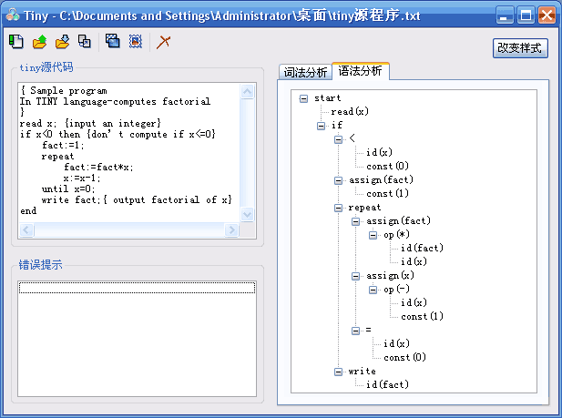This screenshot has height=418, width=562.
Task: Collapse the op(*) tree node
Action: tap(373, 235)
